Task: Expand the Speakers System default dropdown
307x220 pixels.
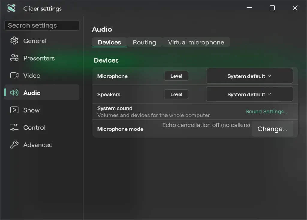Action: point(249,94)
